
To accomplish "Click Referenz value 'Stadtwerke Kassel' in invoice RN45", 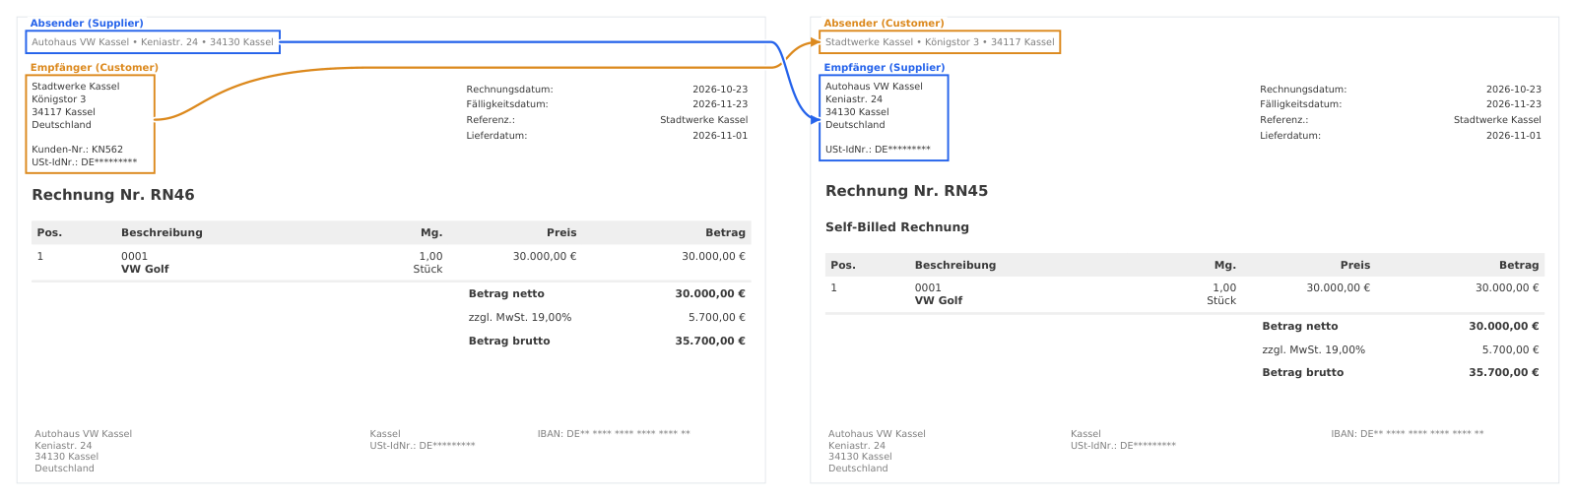I will [x=1497, y=120].
